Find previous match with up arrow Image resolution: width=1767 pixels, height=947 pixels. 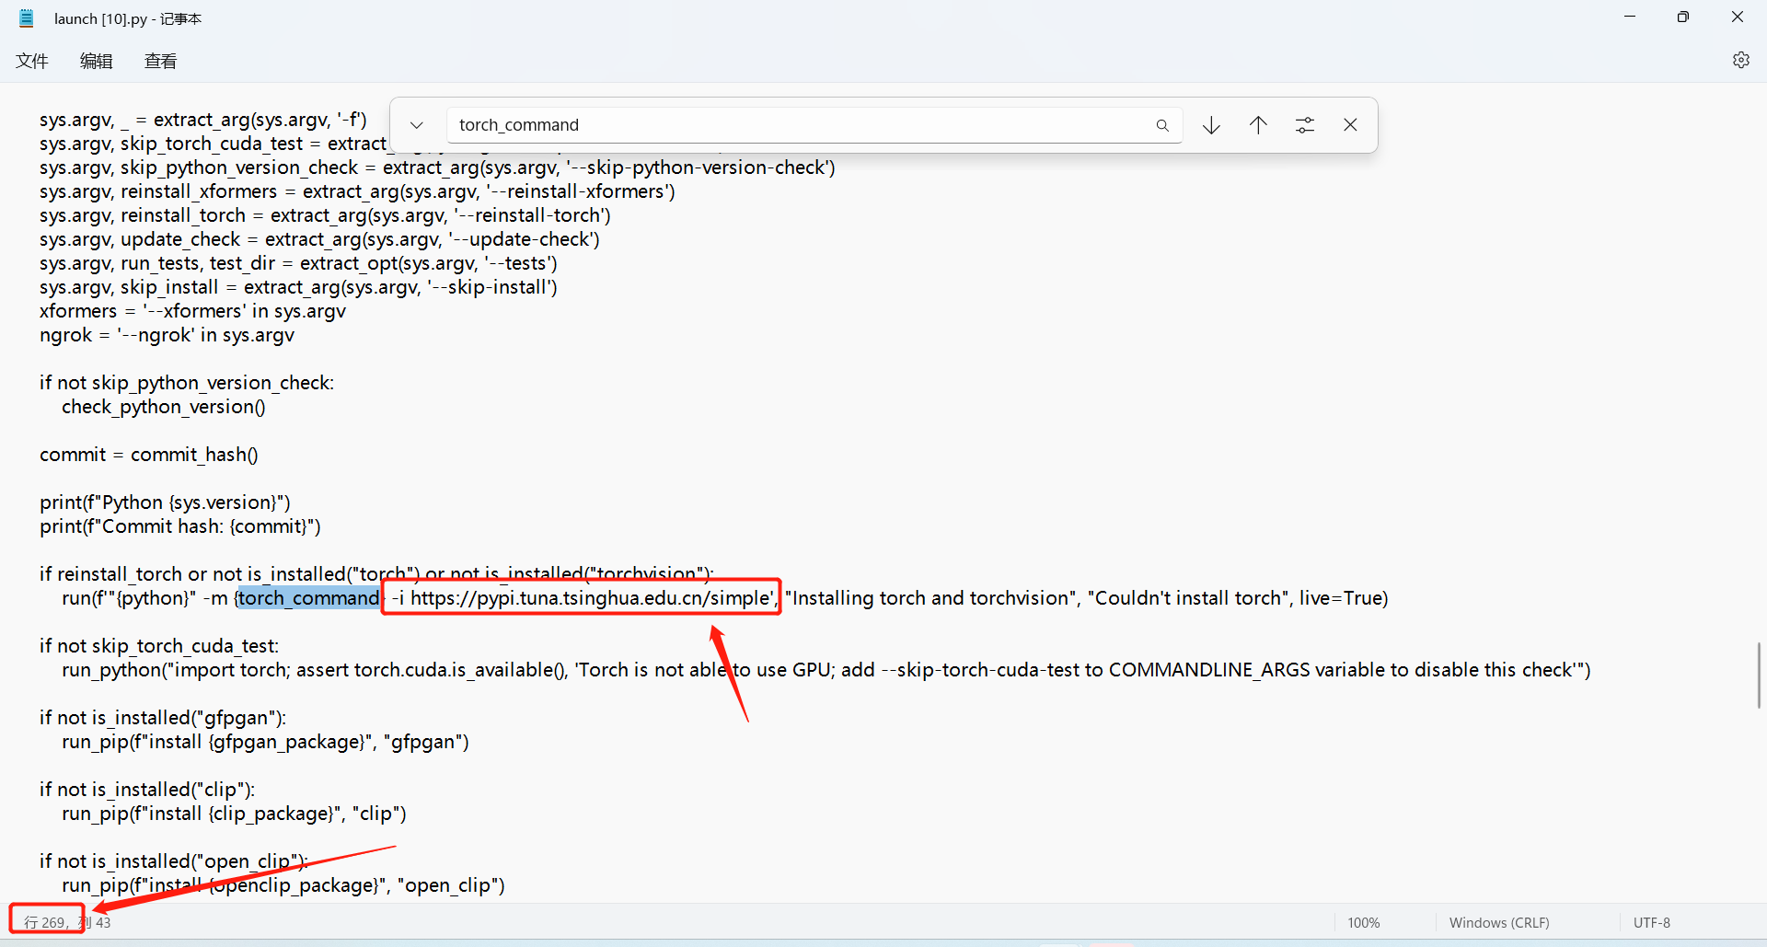click(1258, 125)
